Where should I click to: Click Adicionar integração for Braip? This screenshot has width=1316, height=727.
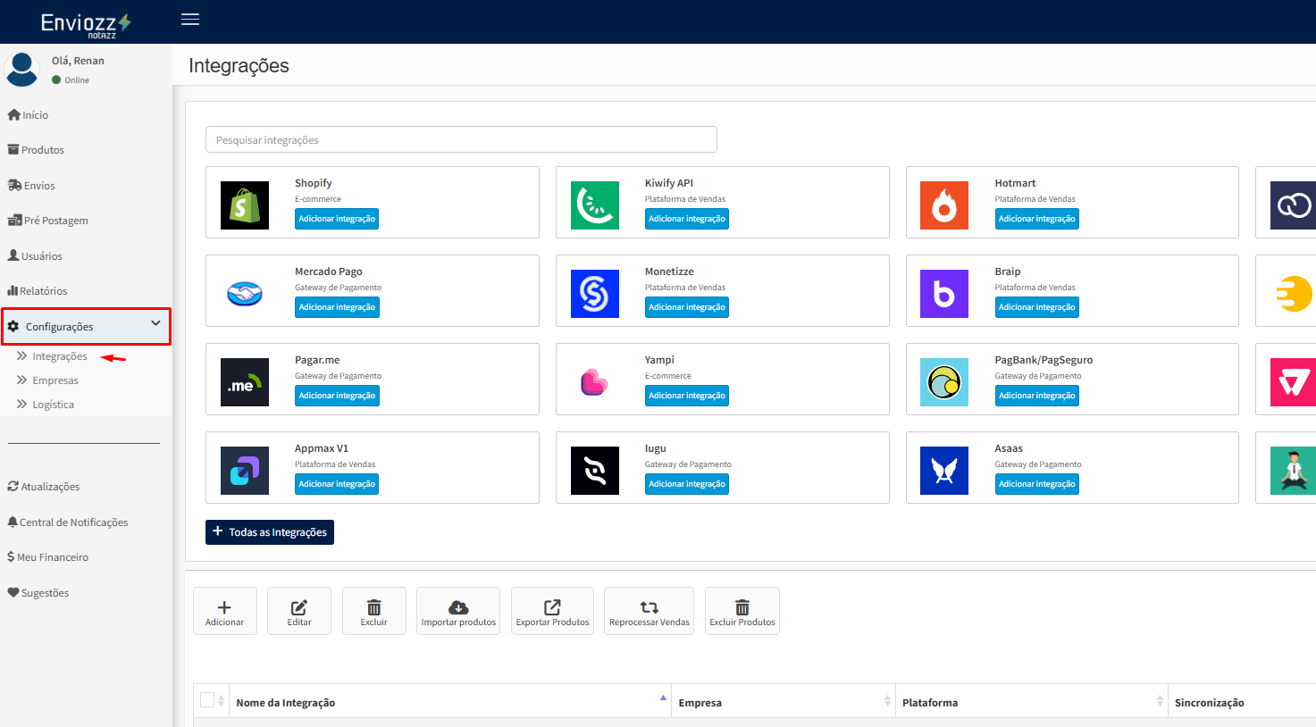1037,307
